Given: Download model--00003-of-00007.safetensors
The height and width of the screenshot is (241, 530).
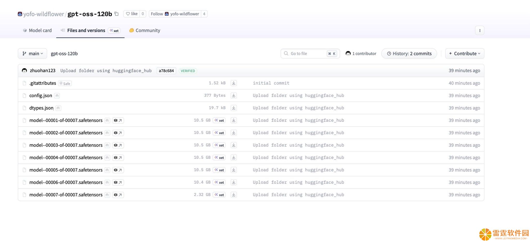Looking at the screenshot, I should point(233,145).
